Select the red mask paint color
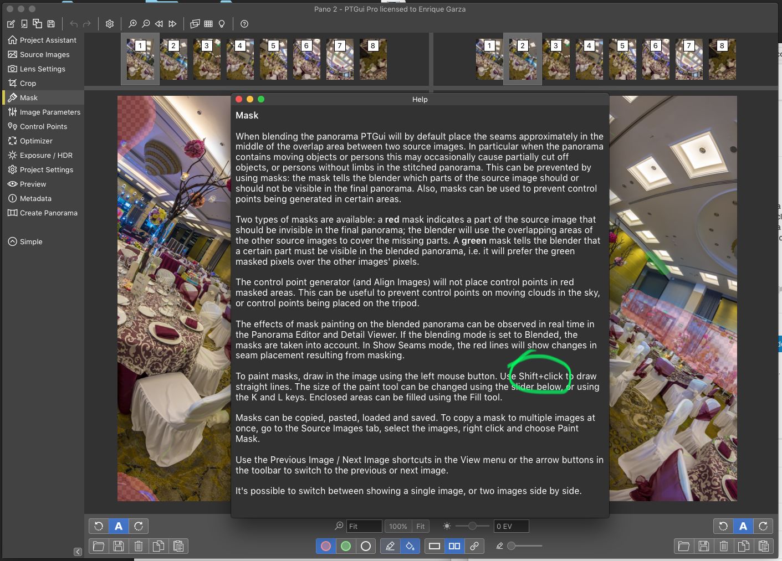This screenshot has width=782, height=561. (326, 546)
